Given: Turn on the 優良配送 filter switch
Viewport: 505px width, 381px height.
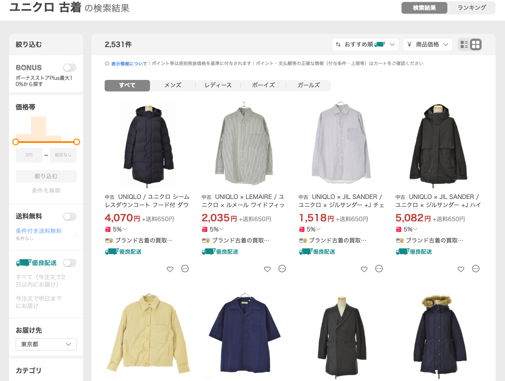Looking at the screenshot, I should 70,263.
